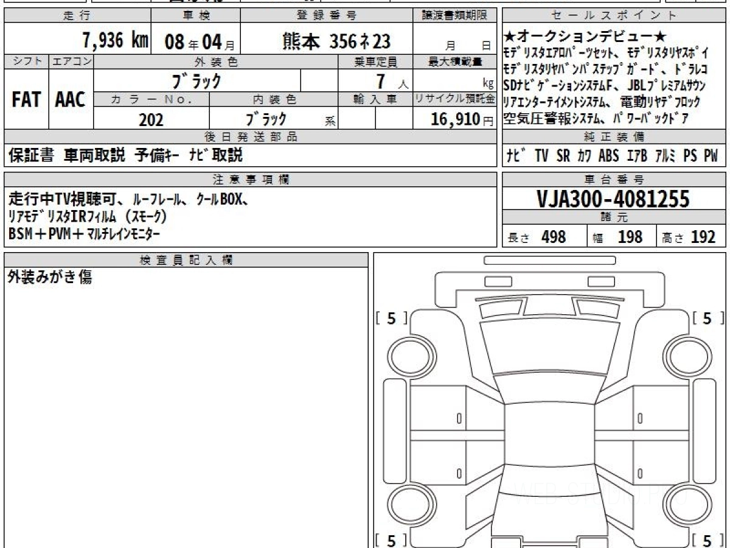Click the 登録番号 header

327,16
